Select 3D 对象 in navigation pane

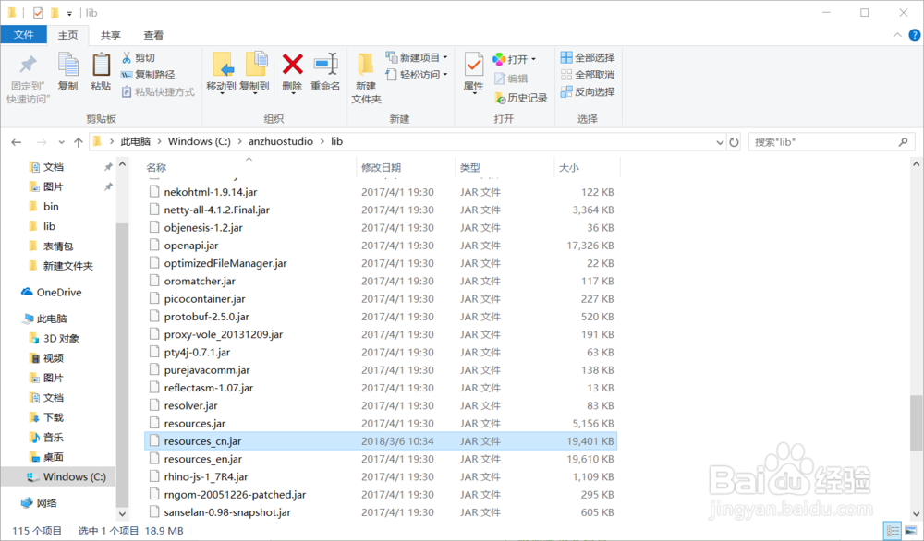tap(54, 339)
